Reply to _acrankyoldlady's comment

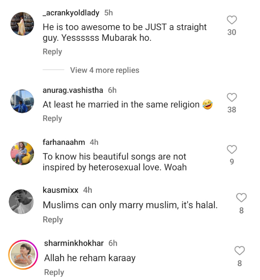52,52
